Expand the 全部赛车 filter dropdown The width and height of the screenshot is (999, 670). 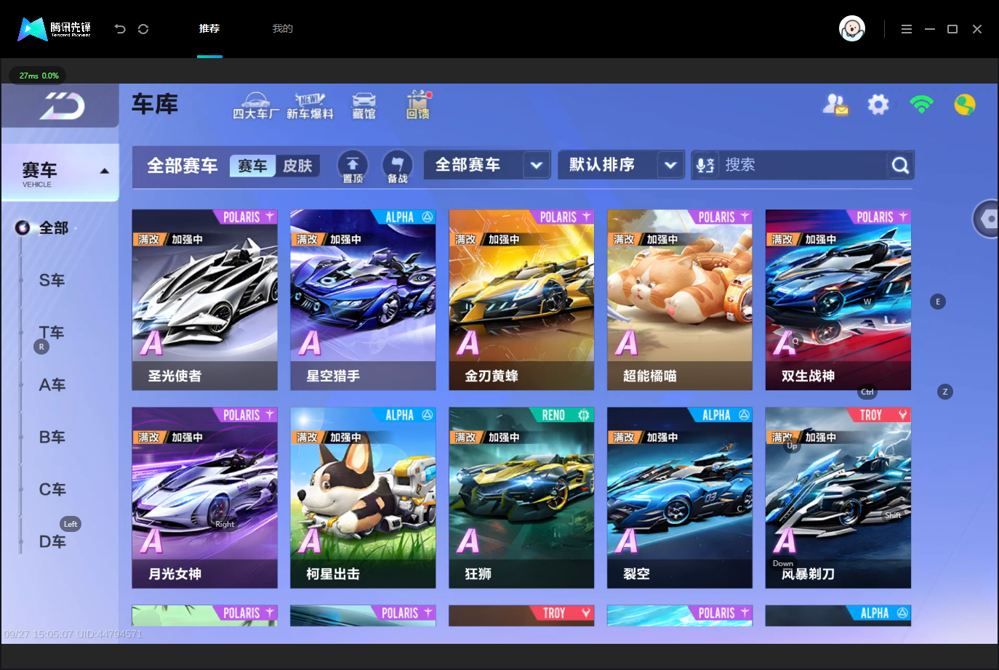click(487, 165)
